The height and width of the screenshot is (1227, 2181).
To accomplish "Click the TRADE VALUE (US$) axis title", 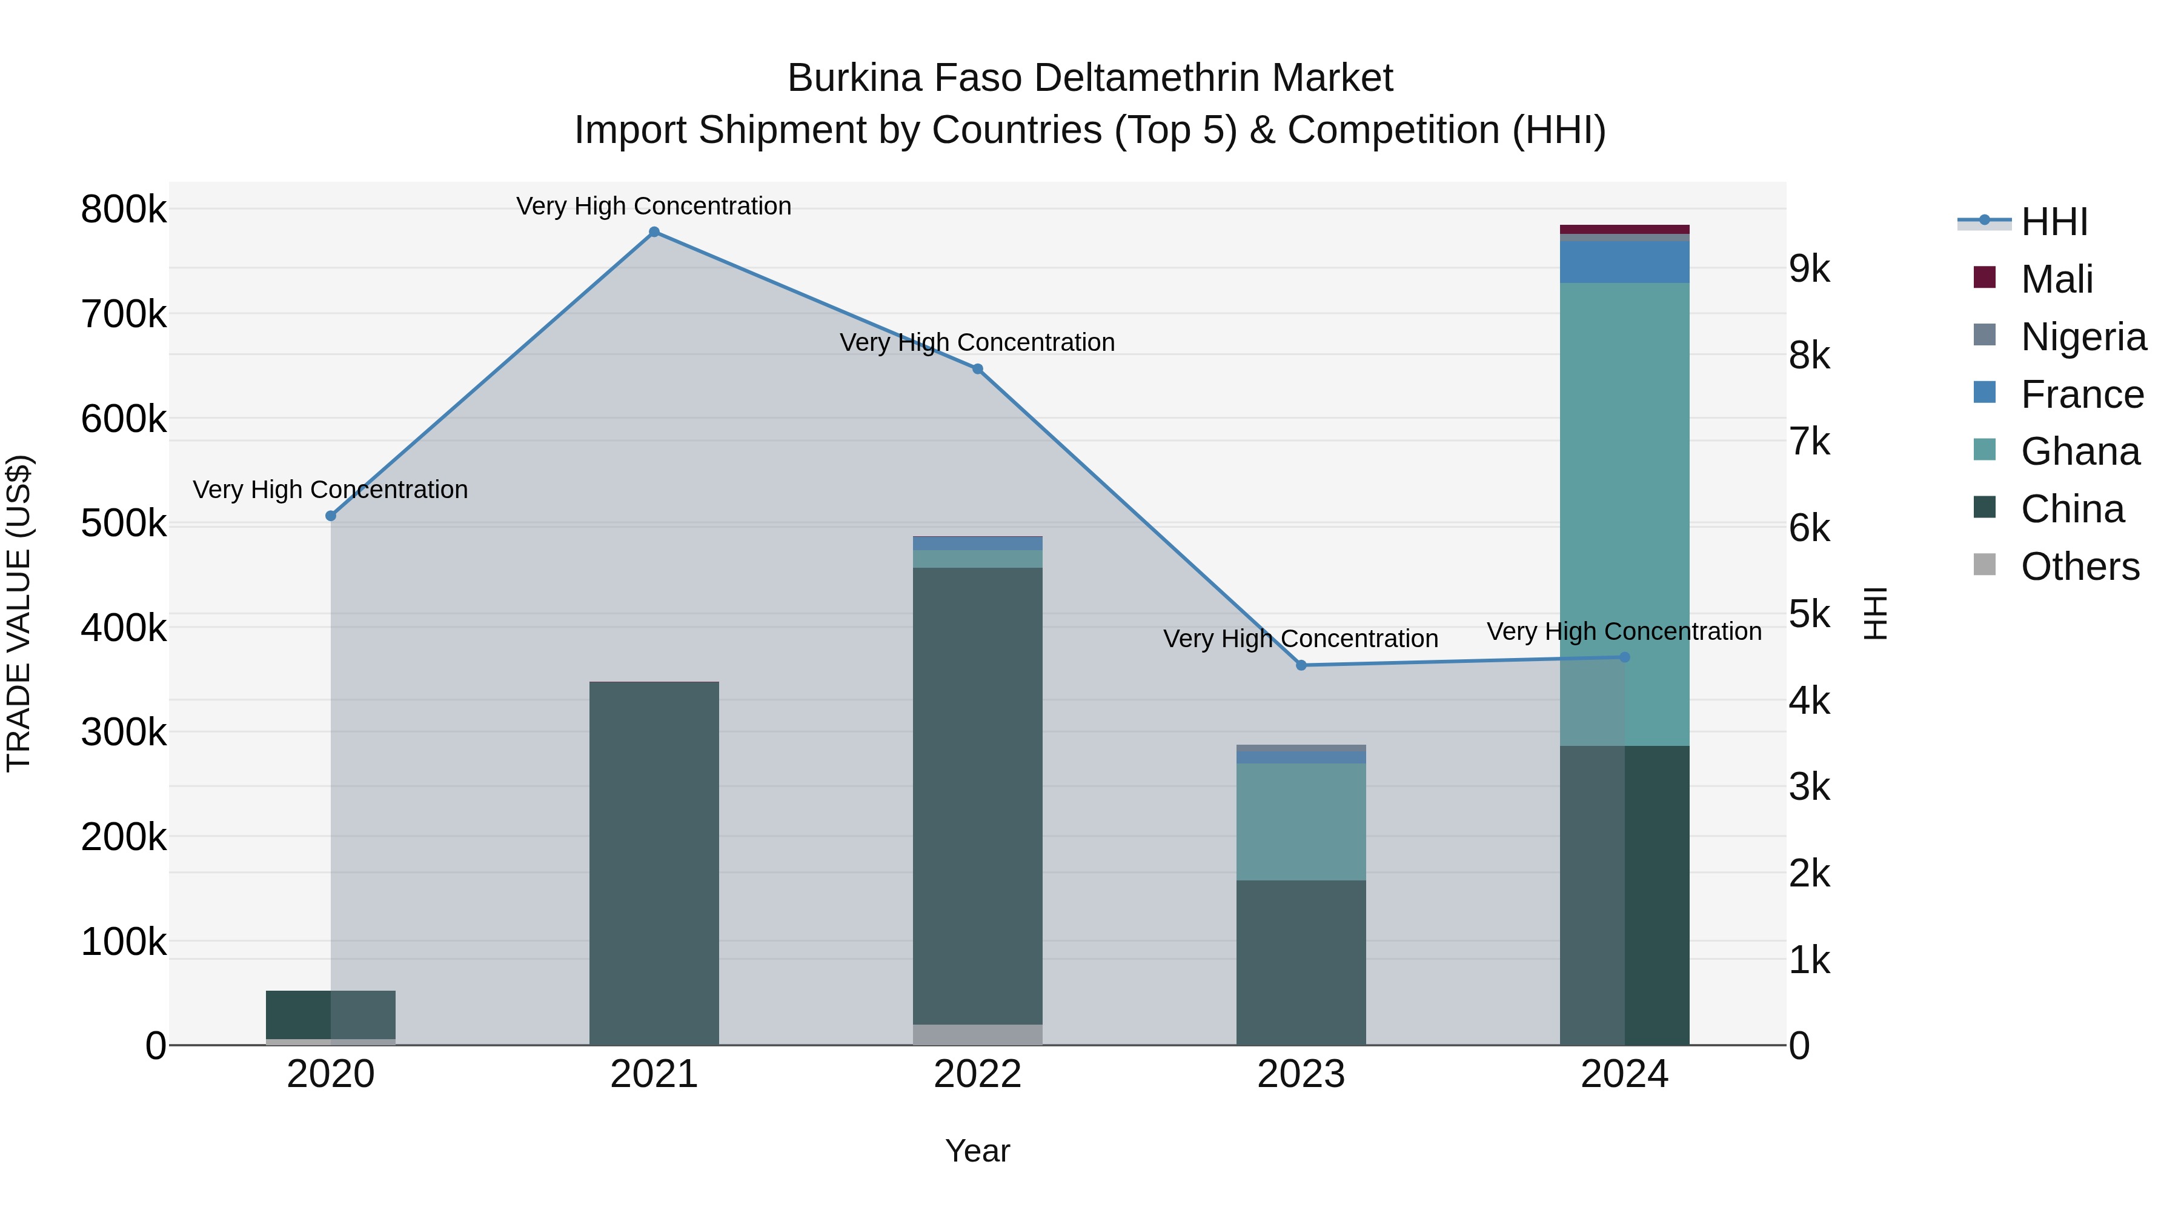I will [19, 613].
